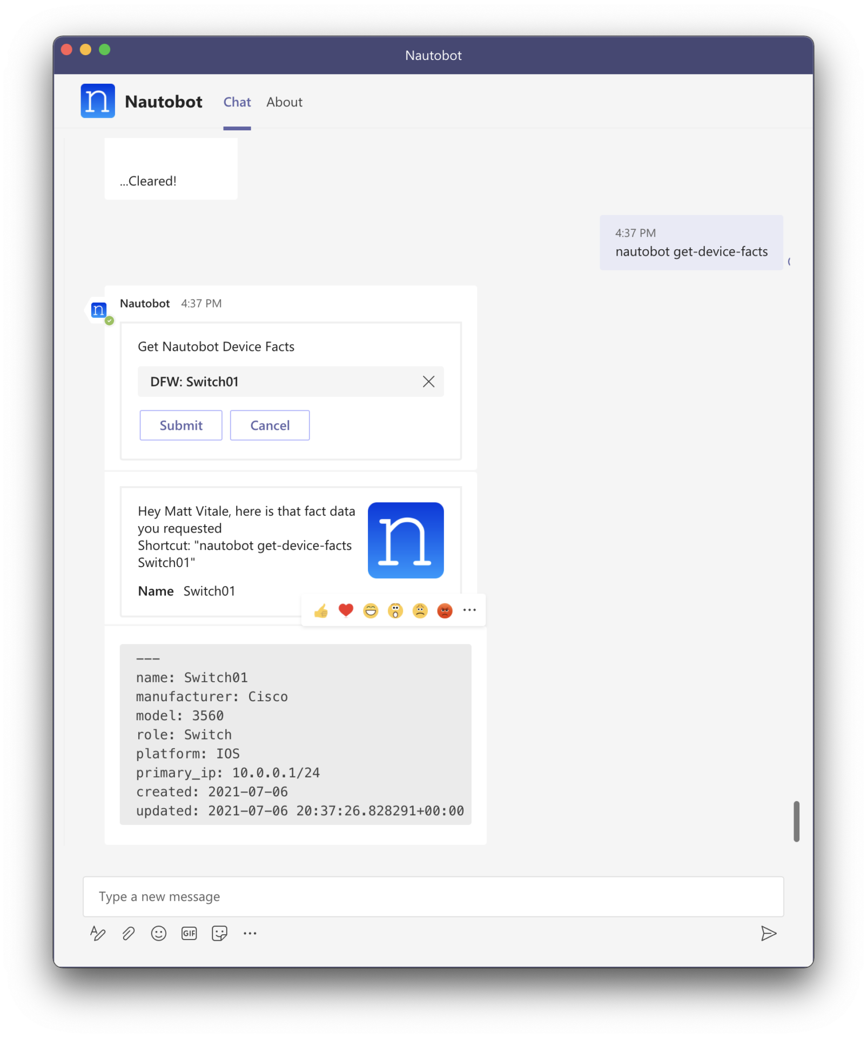
Task: Open the GIF picker
Action: (189, 934)
